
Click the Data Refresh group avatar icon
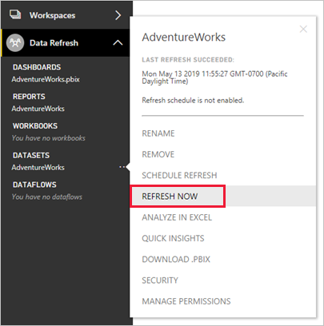click(15, 42)
